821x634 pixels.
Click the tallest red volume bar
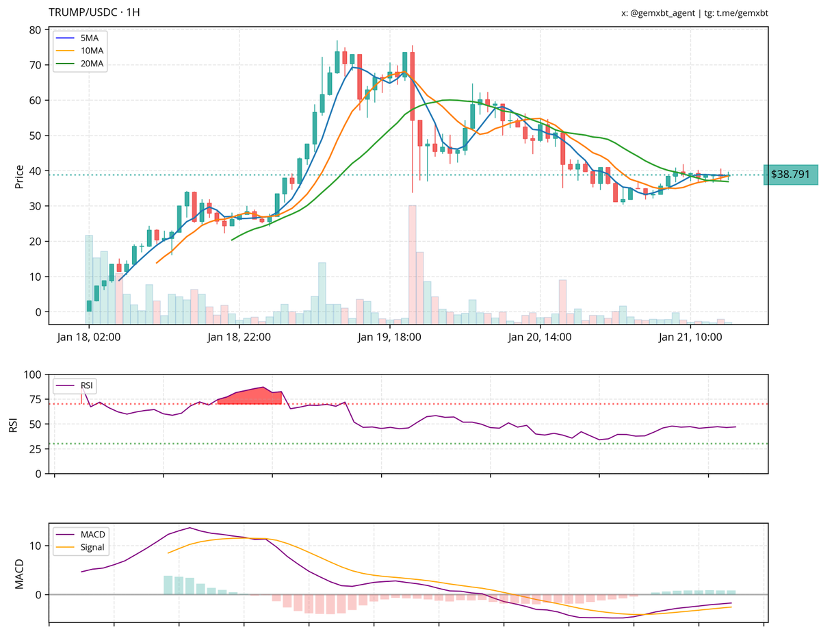click(413, 264)
